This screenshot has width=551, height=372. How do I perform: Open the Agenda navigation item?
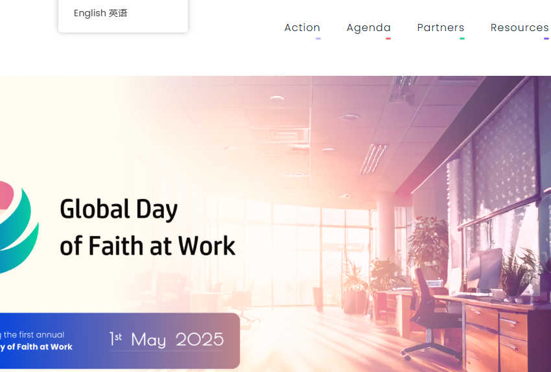[x=368, y=27]
